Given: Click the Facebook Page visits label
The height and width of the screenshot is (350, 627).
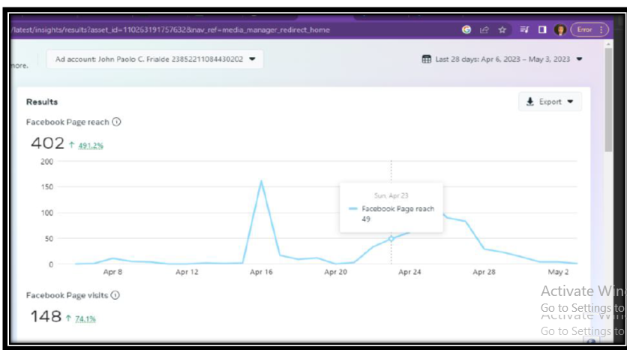Looking at the screenshot, I should (67, 295).
